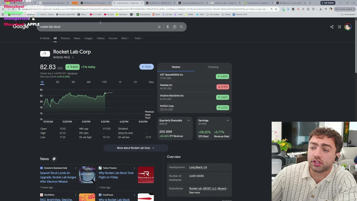Open the Editing bookmark folder
This screenshot has width=357, height=201.
226,15
